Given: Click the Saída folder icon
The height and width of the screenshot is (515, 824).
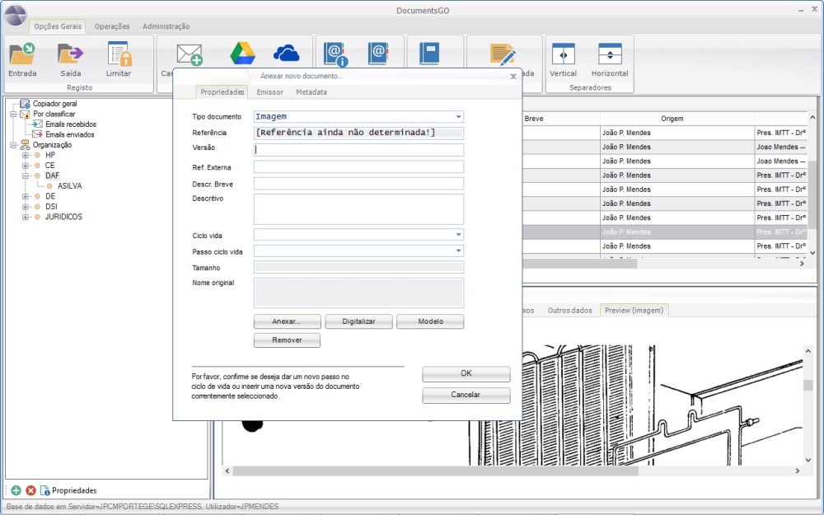Looking at the screenshot, I should click(x=70, y=54).
